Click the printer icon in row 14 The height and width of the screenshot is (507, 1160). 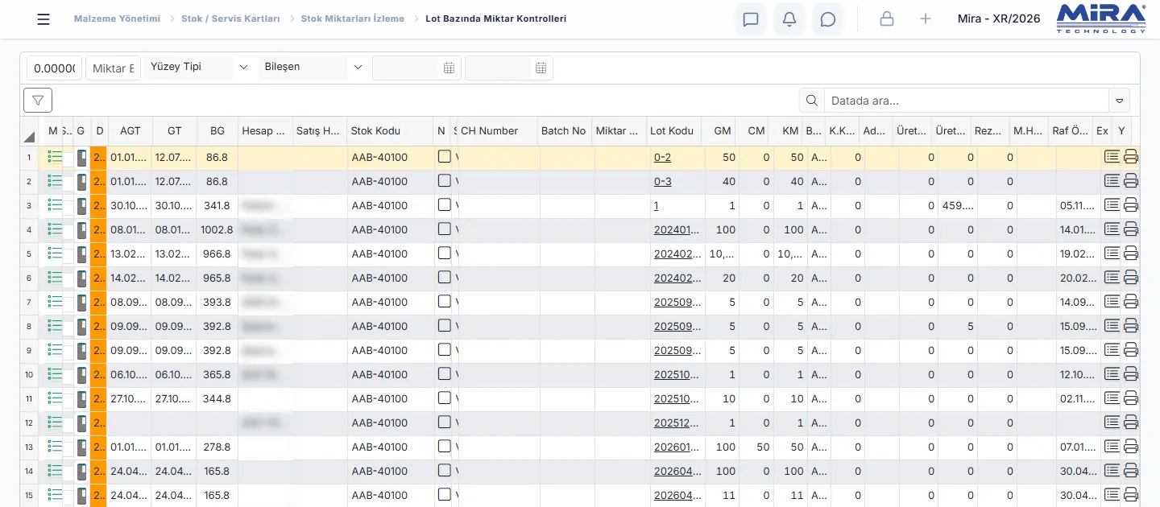(x=1131, y=472)
